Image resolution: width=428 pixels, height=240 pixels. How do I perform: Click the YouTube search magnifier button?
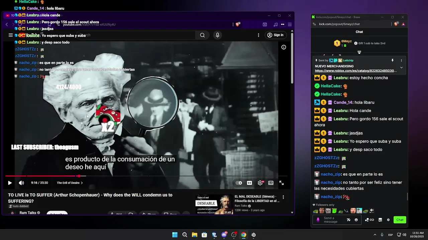coord(202,35)
